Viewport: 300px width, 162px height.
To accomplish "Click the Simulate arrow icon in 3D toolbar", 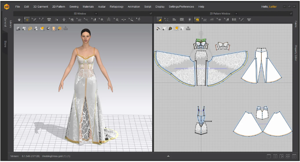I will [19, 20].
